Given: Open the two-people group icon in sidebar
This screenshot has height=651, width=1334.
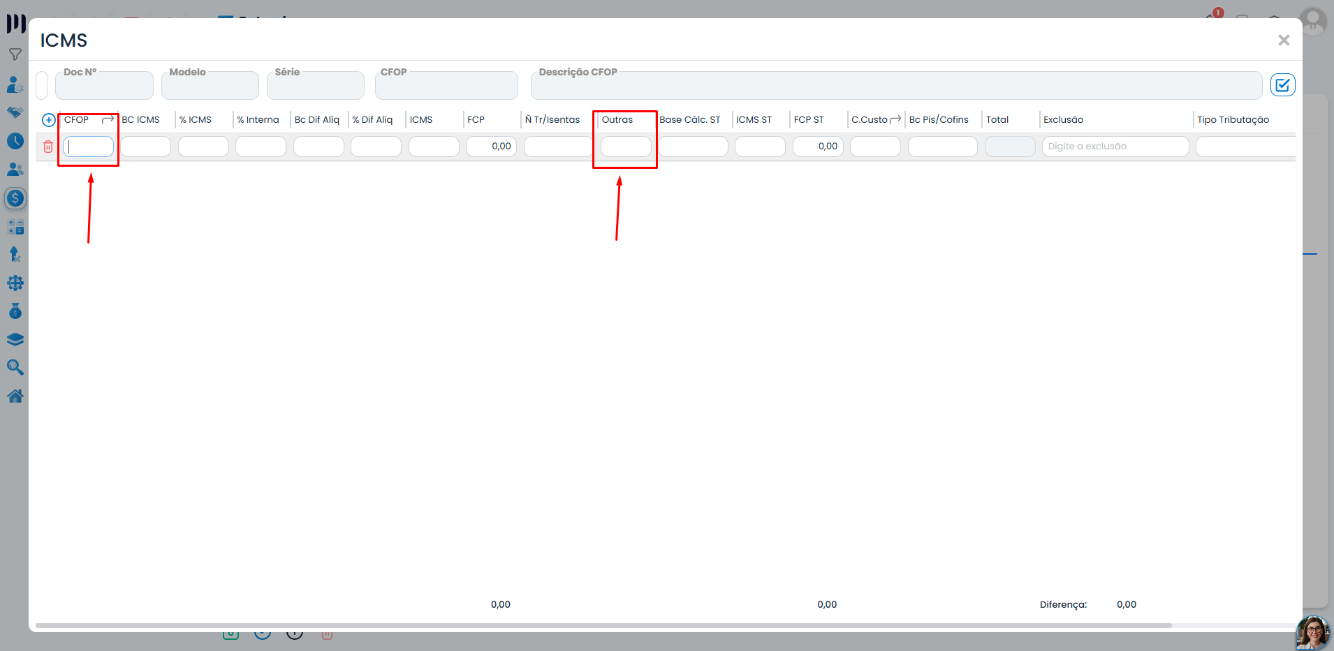Looking at the screenshot, I should coord(15,170).
